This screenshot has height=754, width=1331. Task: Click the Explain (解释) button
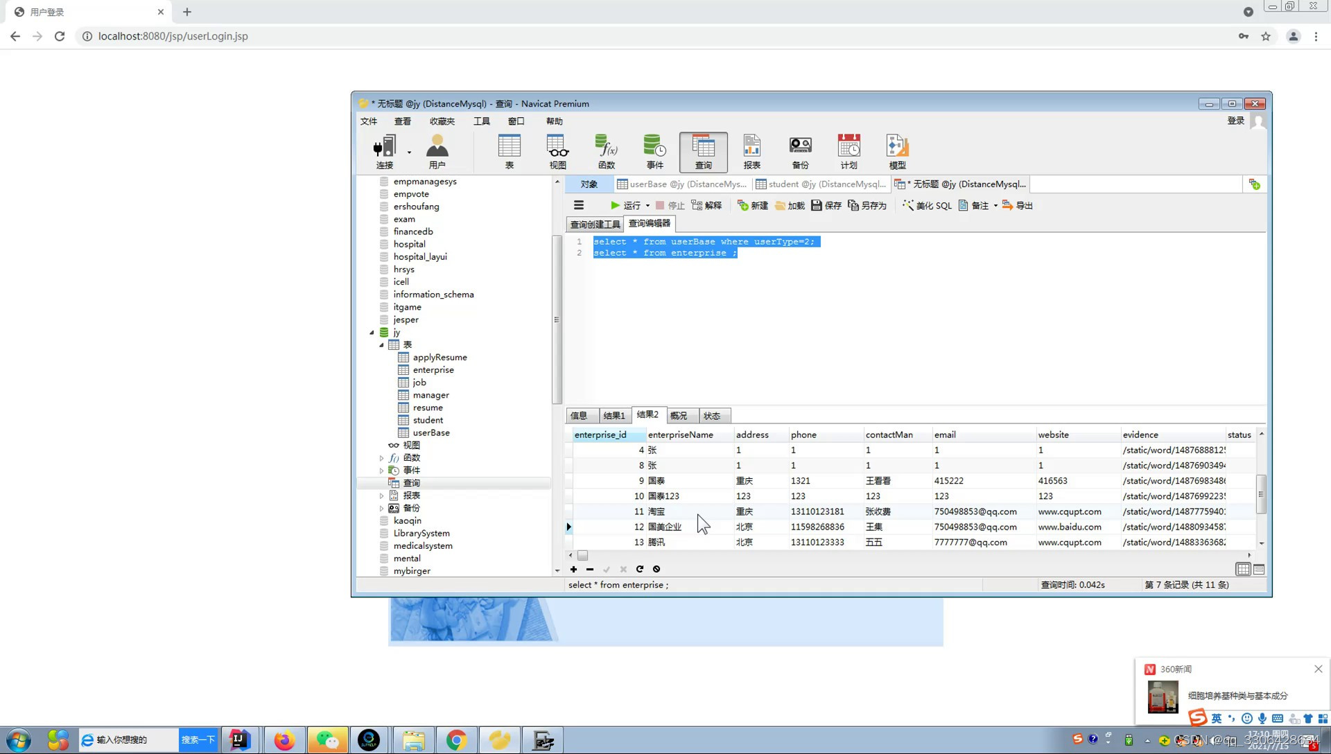(706, 205)
